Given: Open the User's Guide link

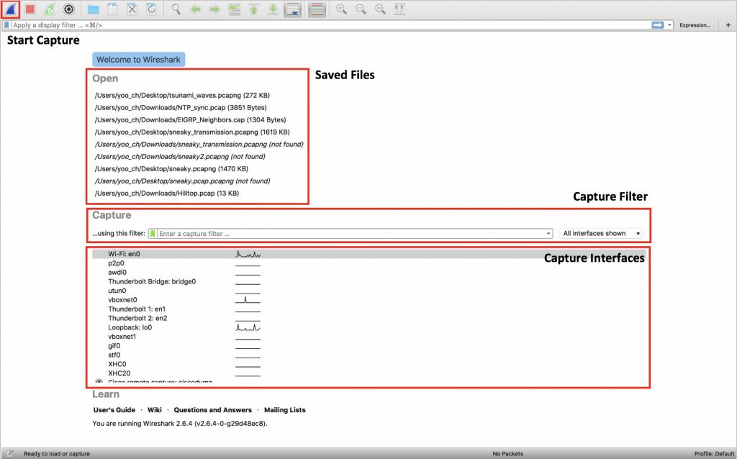Looking at the screenshot, I should coord(114,409).
